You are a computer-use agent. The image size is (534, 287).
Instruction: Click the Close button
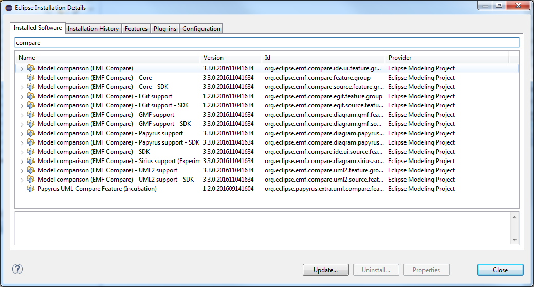click(x=500, y=270)
